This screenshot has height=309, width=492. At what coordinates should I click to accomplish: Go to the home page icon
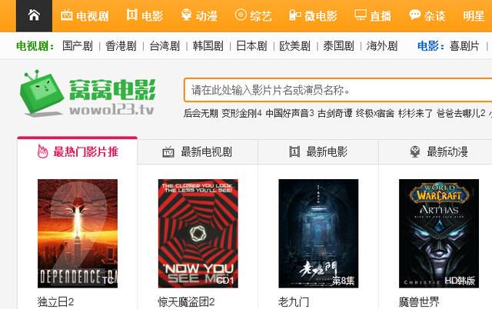click(x=34, y=15)
